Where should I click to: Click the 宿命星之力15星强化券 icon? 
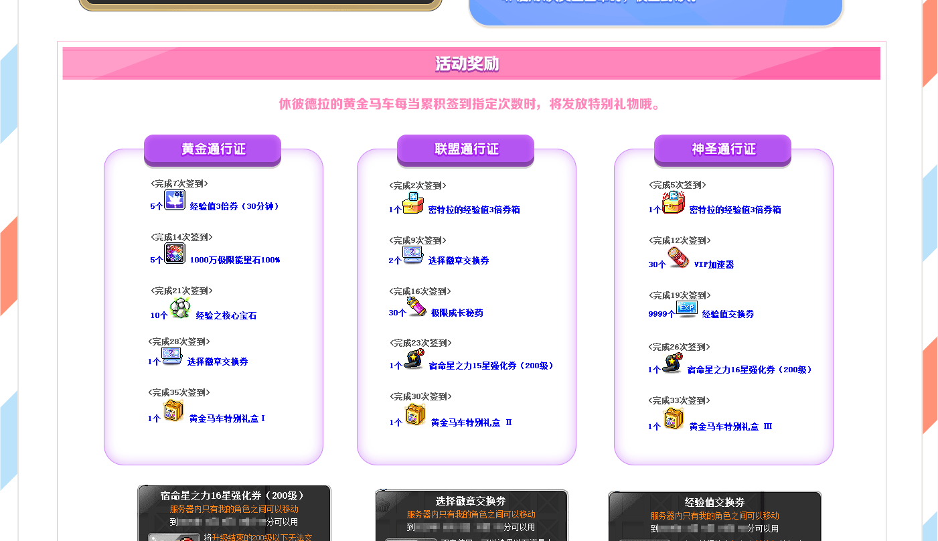pyautogui.click(x=414, y=360)
